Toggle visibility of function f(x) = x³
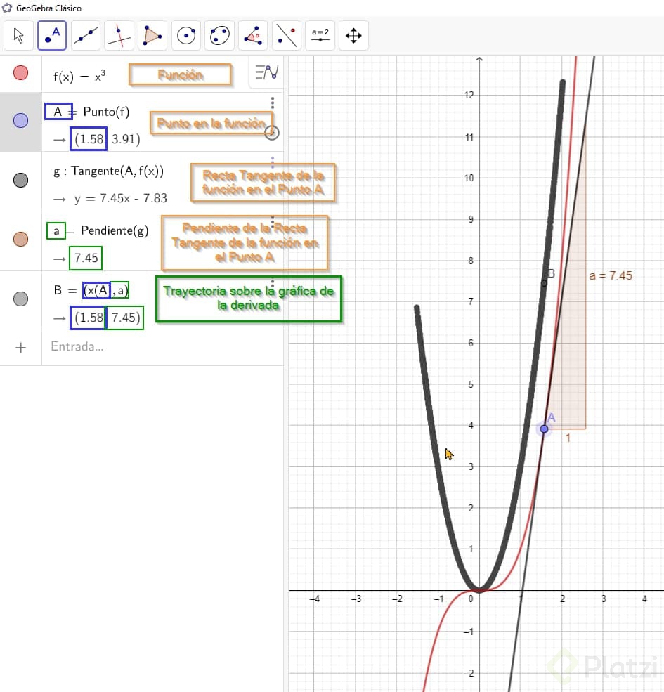 click(20, 73)
